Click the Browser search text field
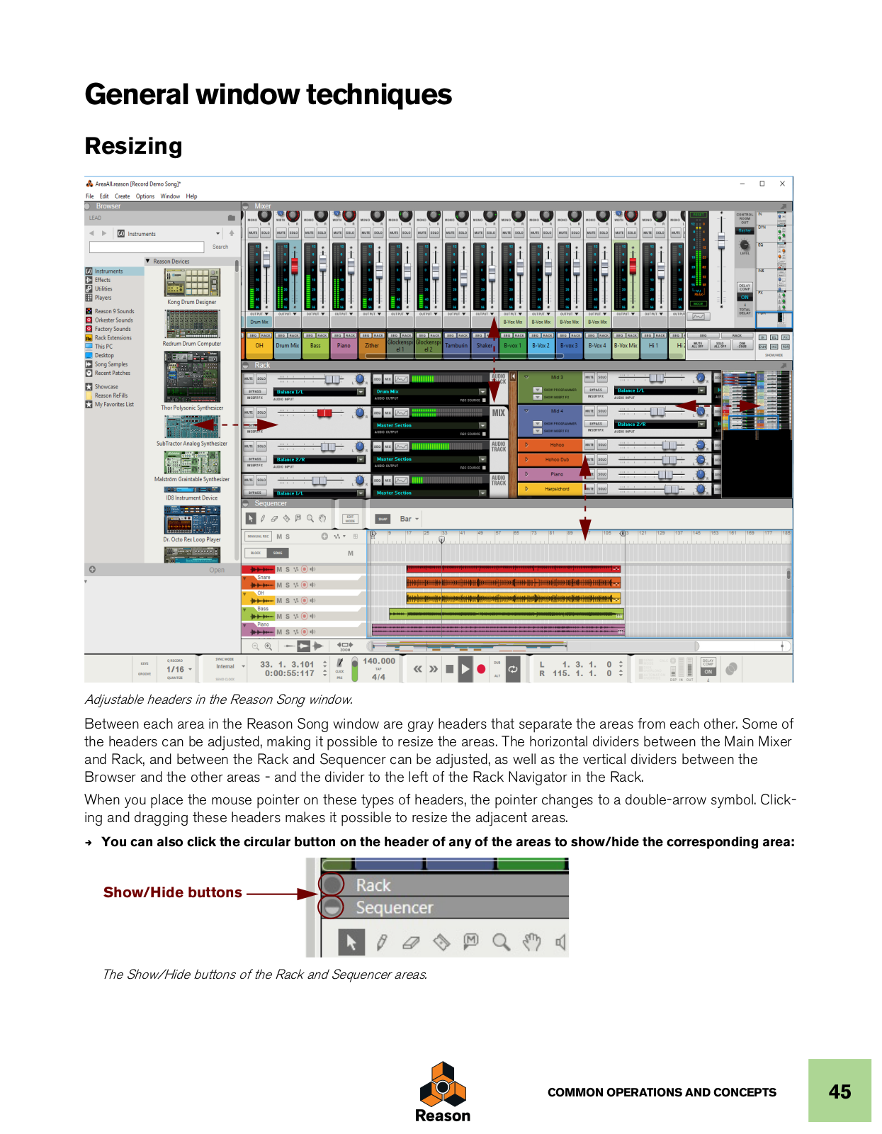The width and height of the screenshot is (882, 1134). (x=147, y=247)
